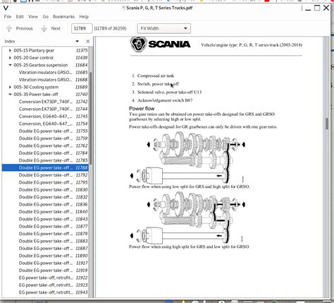This screenshot has height=303, width=334.
Task: Close the Index sidebar panel
Action: click(87, 41)
